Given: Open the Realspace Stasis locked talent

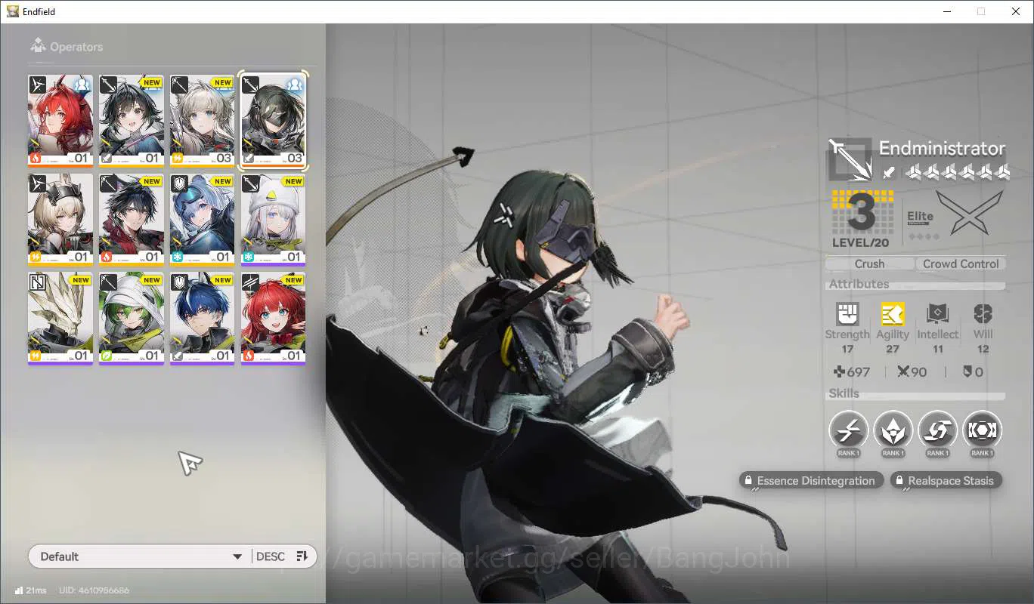Looking at the screenshot, I should point(947,481).
